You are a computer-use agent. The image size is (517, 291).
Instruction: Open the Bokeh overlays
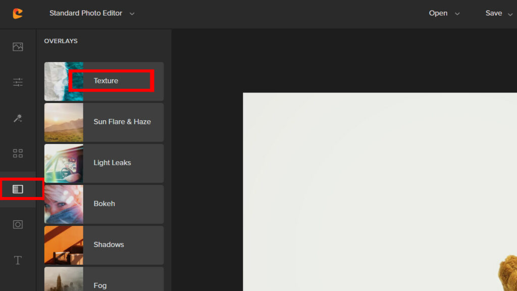coord(105,204)
